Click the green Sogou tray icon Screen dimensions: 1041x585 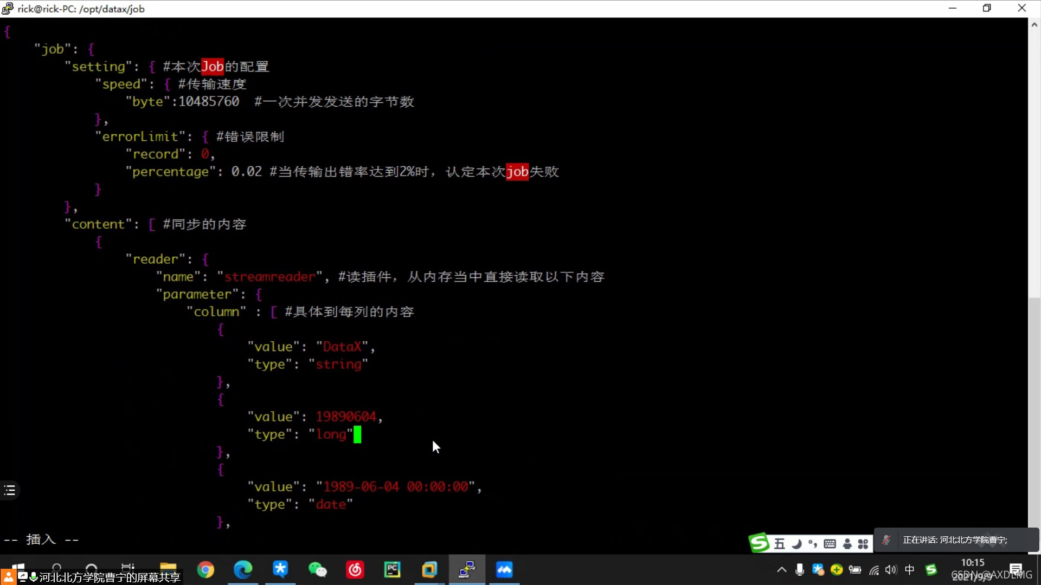coord(931,569)
